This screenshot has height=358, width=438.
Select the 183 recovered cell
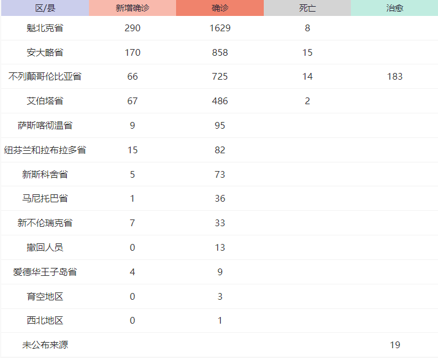(x=394, y=77)
